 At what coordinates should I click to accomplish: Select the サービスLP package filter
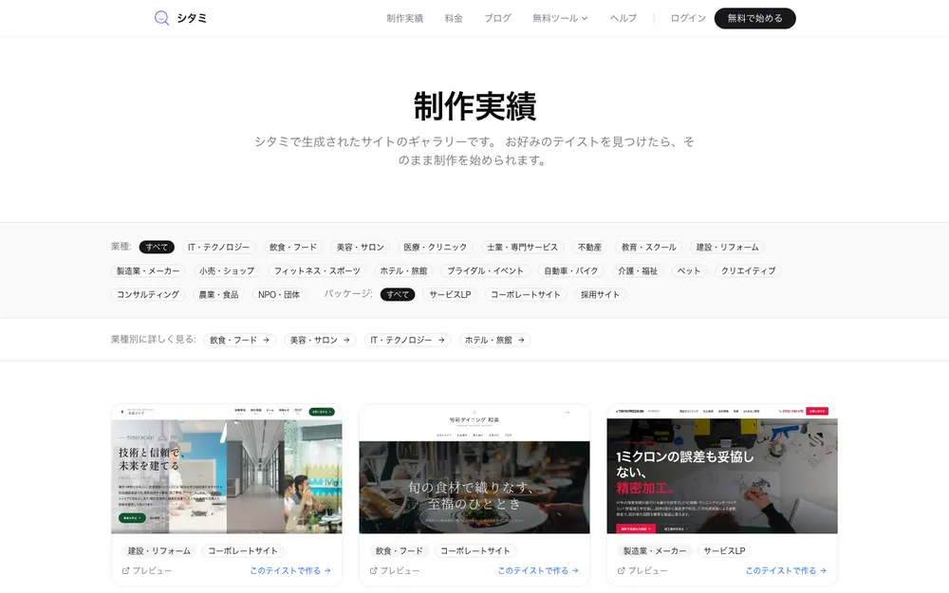450,295
